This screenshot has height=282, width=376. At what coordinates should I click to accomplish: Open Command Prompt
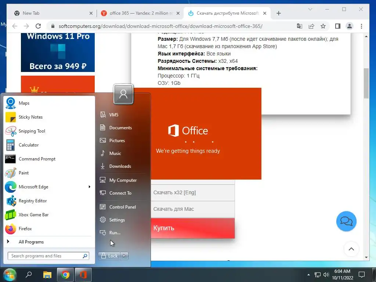49,159
